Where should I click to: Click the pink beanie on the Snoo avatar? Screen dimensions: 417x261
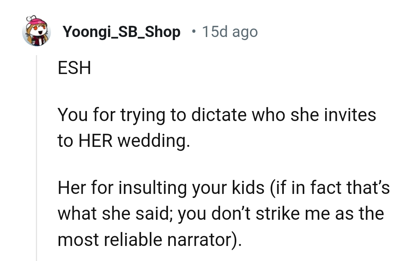(37, 21)
